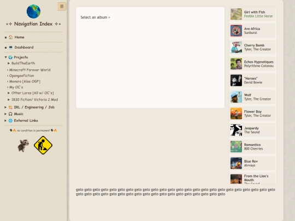
Task: Click the globe icon beside Projects
Action: click(10, 57)
